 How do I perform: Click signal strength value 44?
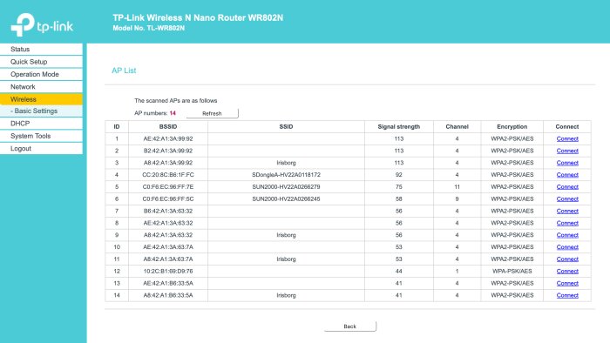(399, 271)
